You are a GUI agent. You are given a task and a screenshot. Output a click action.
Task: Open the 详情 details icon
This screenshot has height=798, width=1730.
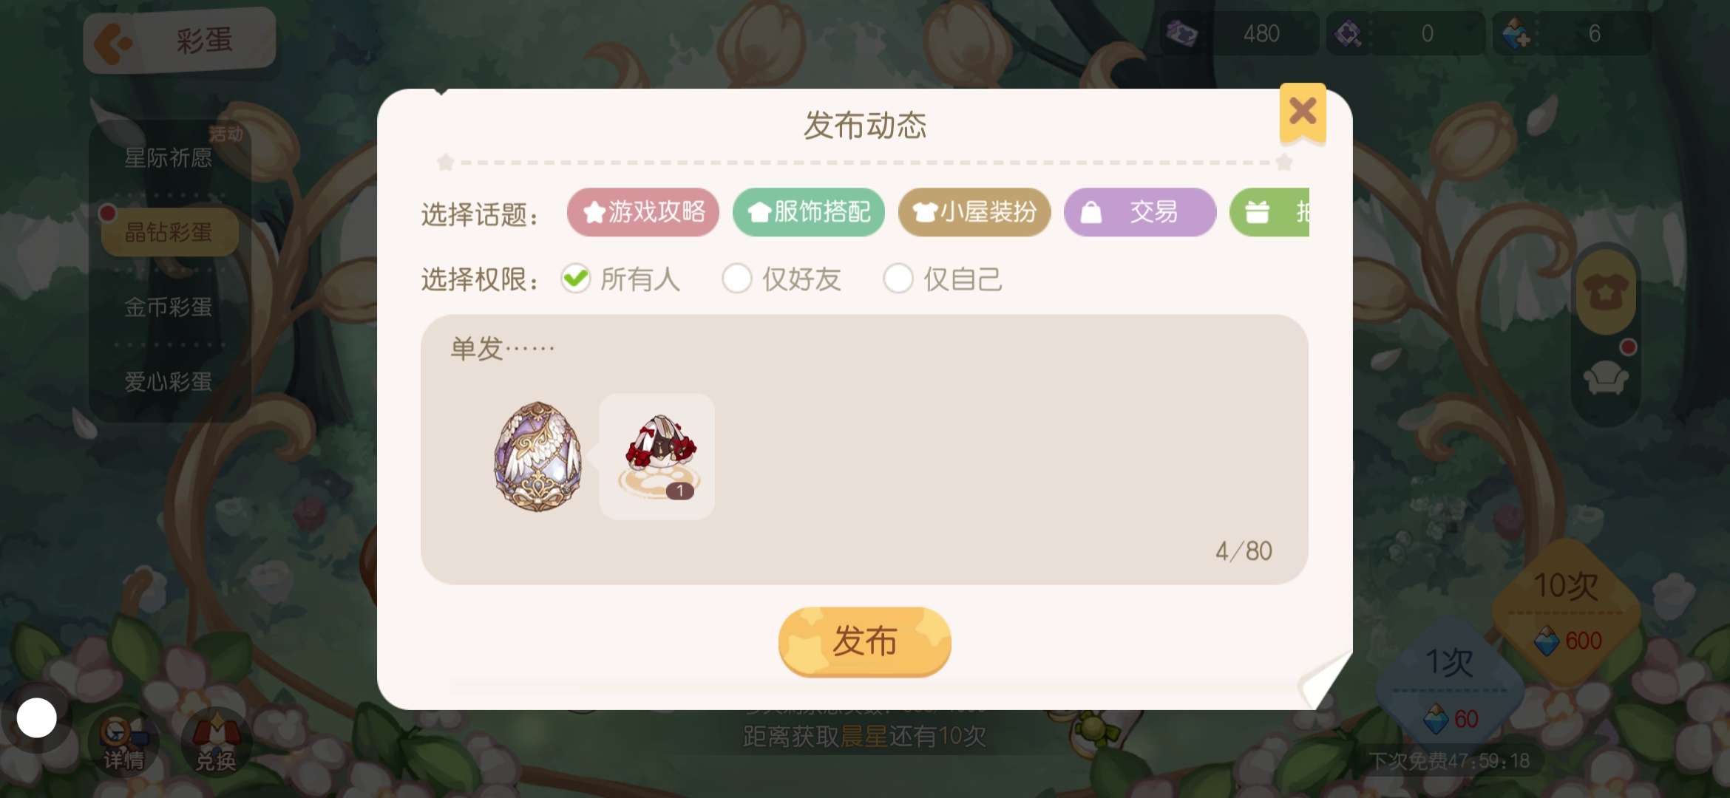coord(123,743)
